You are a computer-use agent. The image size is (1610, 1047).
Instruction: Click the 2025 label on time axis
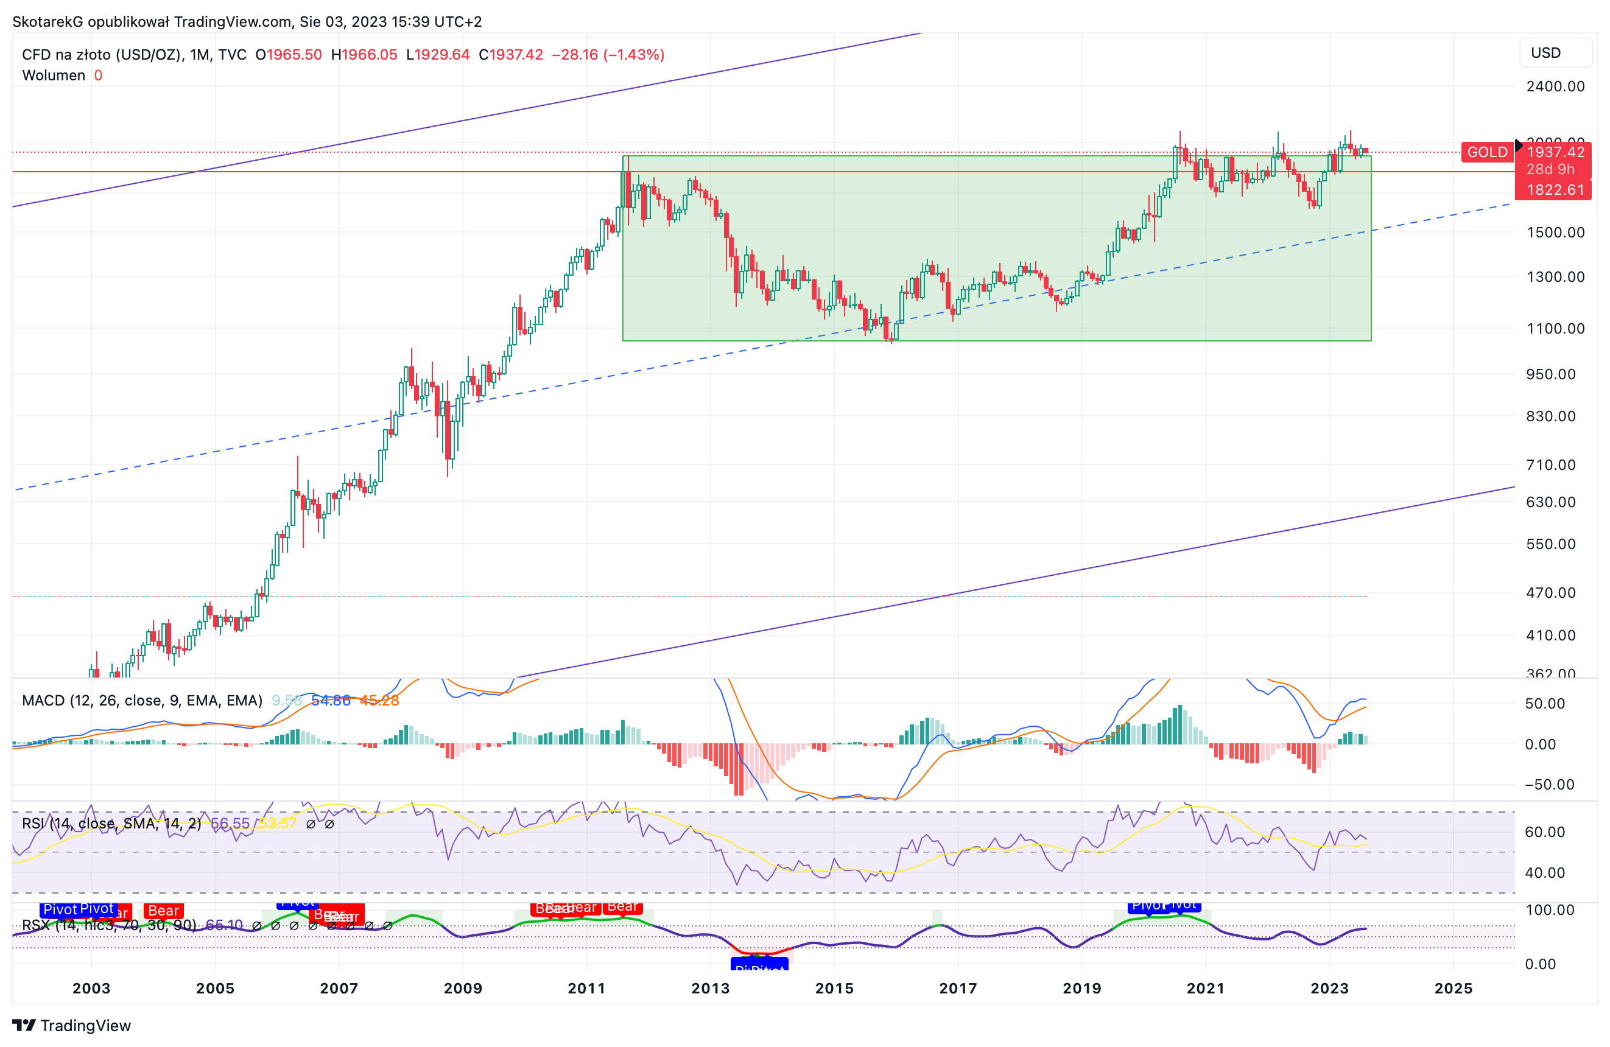(x=1454, y=988)
